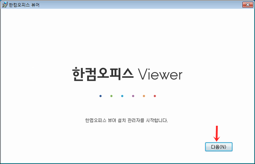Viewport: 255px width, 164px height.
Task: Click the installer icon in the title bar
Action: (5, 5)
